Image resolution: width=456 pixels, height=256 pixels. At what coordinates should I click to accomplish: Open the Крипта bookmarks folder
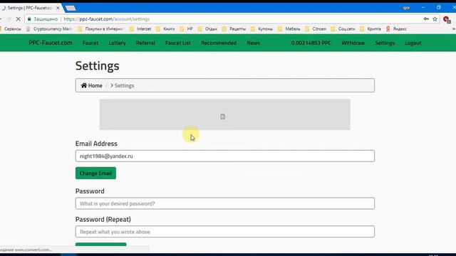tap(370, 29)
